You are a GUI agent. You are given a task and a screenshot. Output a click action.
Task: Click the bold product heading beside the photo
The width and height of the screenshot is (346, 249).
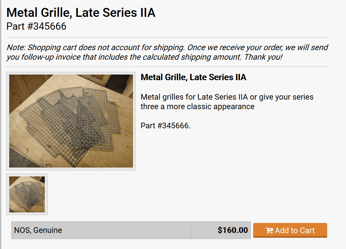[x=194, y=77]
